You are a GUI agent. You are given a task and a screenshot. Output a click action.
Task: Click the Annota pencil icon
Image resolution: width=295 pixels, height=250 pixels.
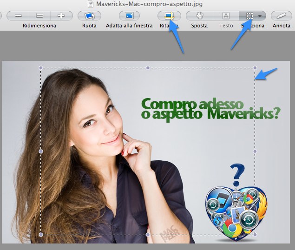tap(282, 16)
